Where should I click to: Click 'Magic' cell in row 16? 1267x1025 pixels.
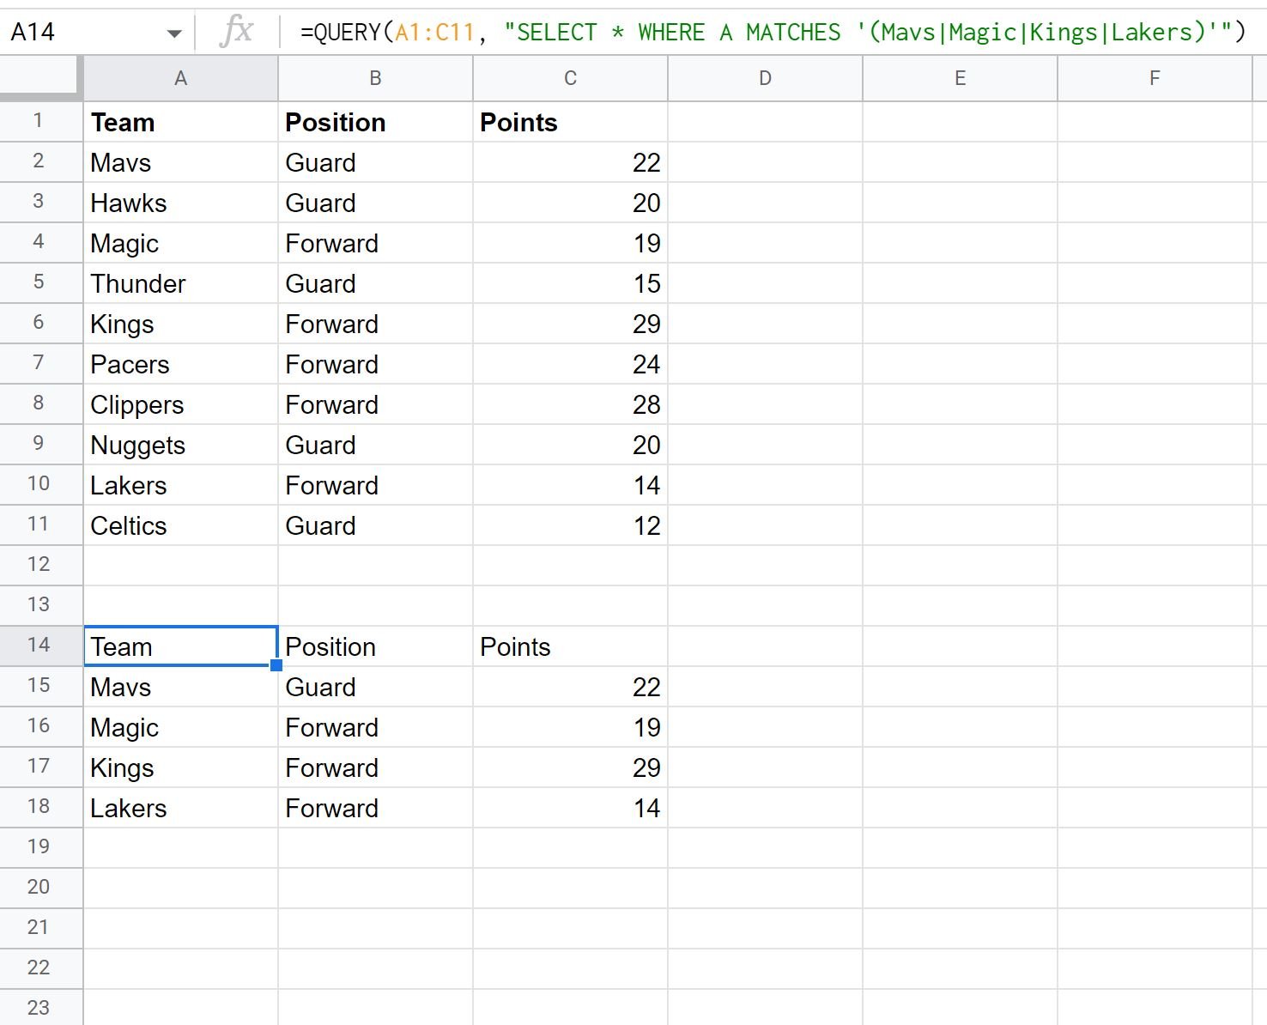(x=180, y=727)
